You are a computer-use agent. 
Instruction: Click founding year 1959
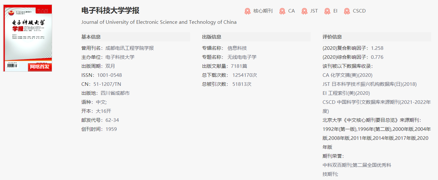pos(111,129)
